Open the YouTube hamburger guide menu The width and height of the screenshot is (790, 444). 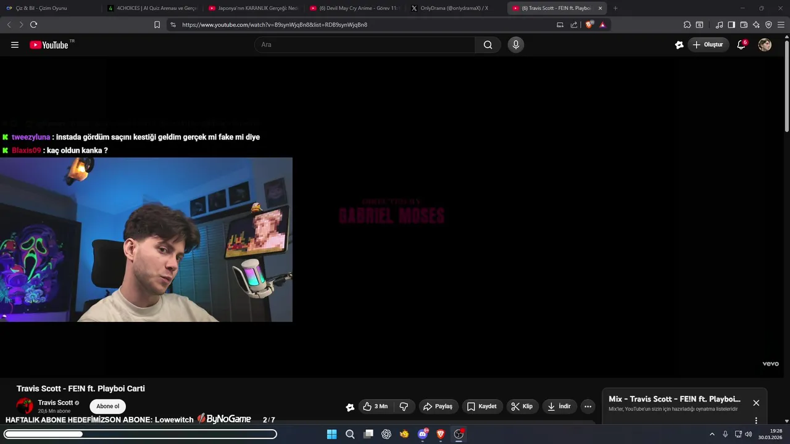15,45
